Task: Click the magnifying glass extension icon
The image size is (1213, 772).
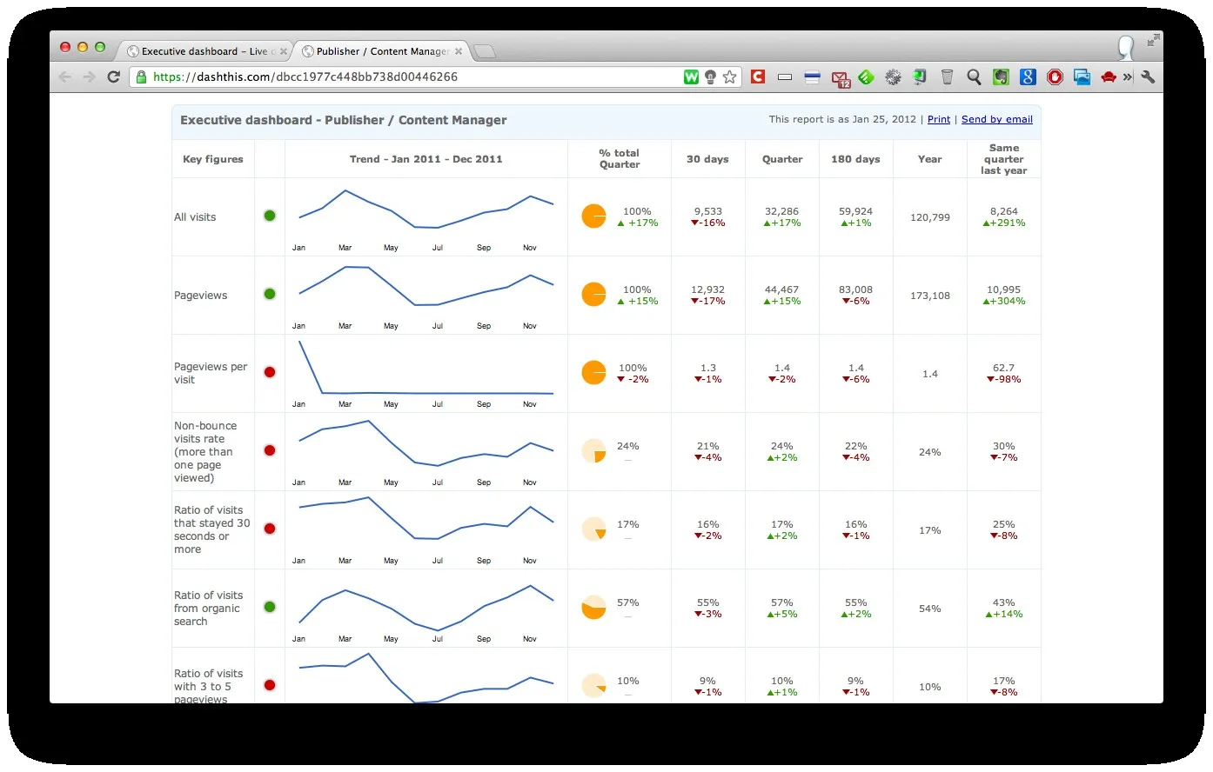Action: (974, 77)
